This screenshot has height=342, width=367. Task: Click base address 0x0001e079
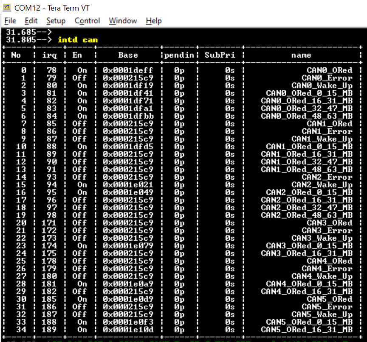click(128, 245)
